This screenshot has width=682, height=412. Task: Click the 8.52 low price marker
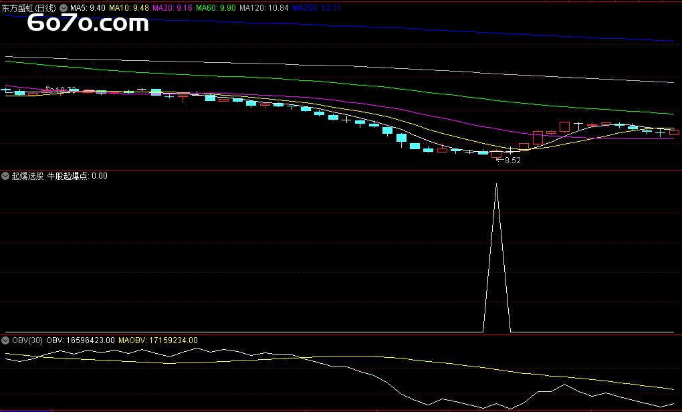click(x=512, y=161)
